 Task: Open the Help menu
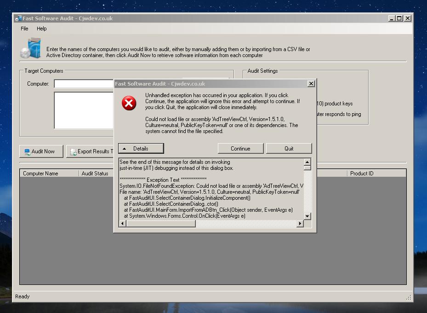click(x=42, y=29)
